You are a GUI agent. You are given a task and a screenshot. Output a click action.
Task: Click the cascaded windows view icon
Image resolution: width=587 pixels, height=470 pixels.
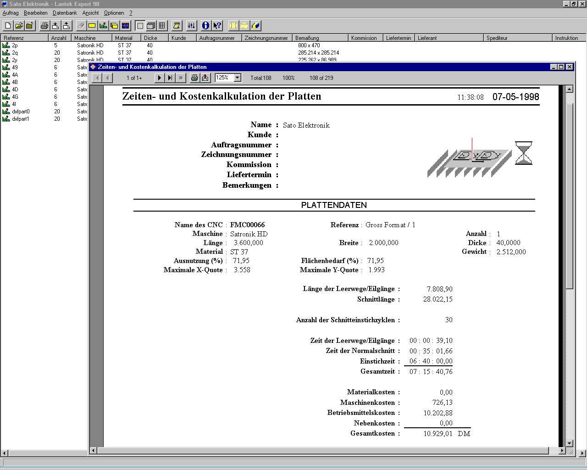coord(151,26)
